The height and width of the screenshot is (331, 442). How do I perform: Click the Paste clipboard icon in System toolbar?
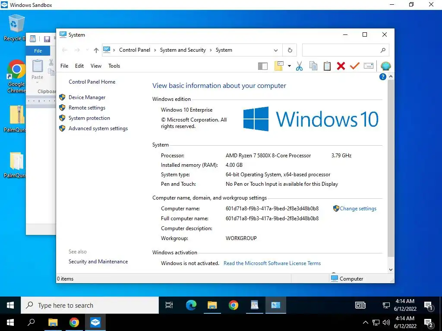pos(327,66)
